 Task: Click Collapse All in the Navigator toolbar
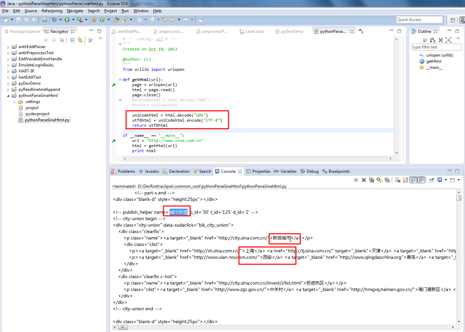[73, 40]
